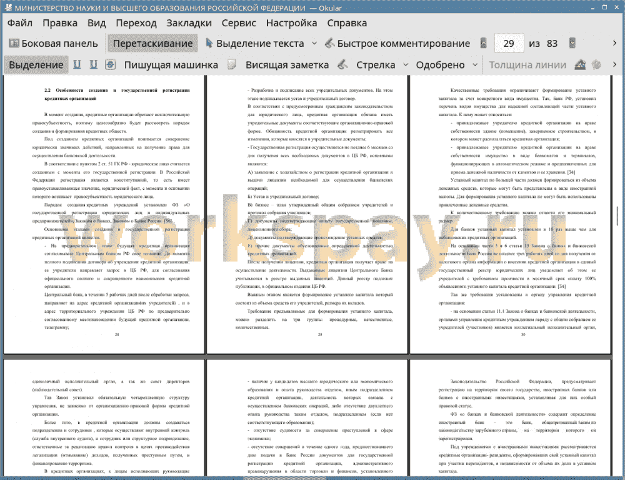Image resolution: width=625 pixels, height=480 pixels.
Task: Click the page numbered 28 thumbnail view
Action: pos(104,215)
